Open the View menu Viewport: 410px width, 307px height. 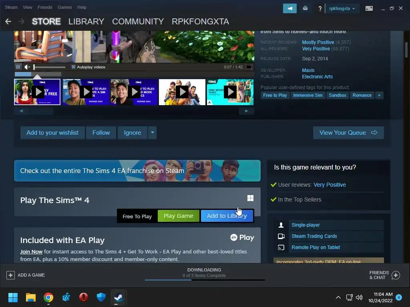(28, 7)
